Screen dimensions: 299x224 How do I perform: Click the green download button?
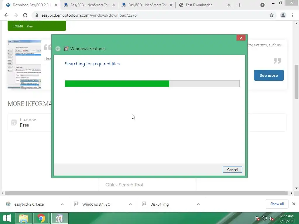coord(37,26)
